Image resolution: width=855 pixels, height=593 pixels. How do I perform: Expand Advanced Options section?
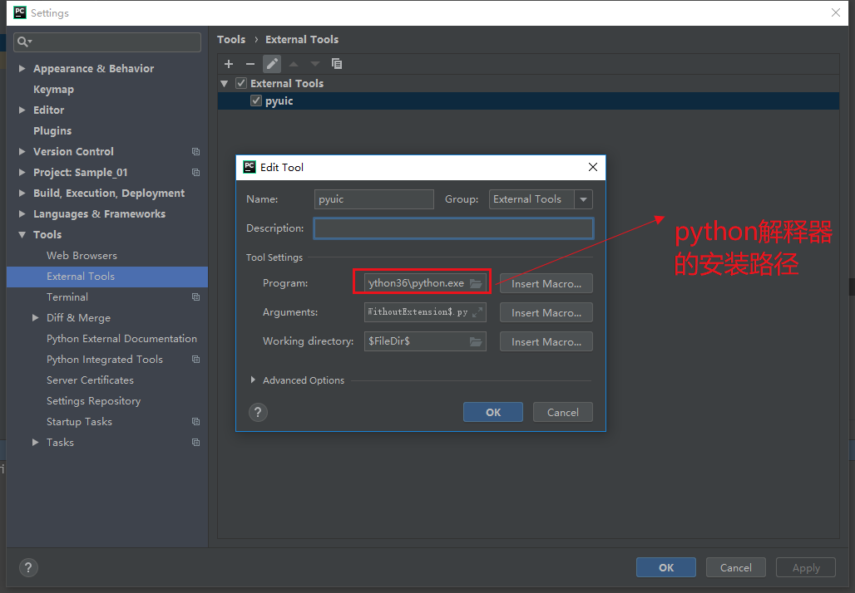pos(253,380)
